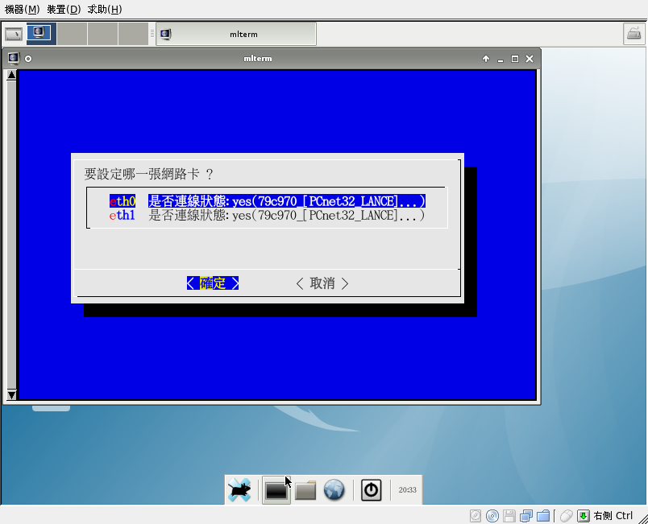Launch the terminal from the dock
Screen dimensions: 648x524
(276, 490)
